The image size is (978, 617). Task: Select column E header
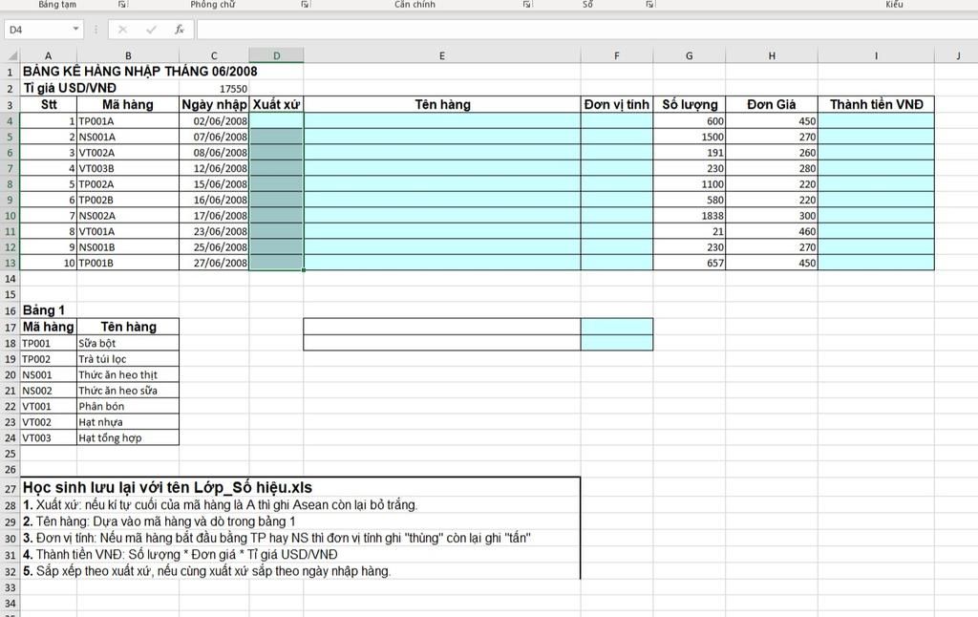[441, 55]
